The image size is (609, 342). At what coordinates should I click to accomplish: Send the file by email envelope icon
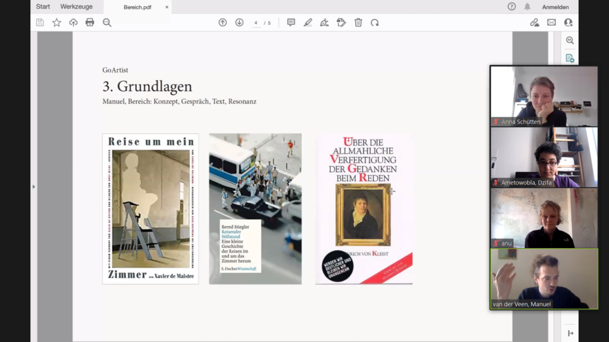tap(551, 23)
